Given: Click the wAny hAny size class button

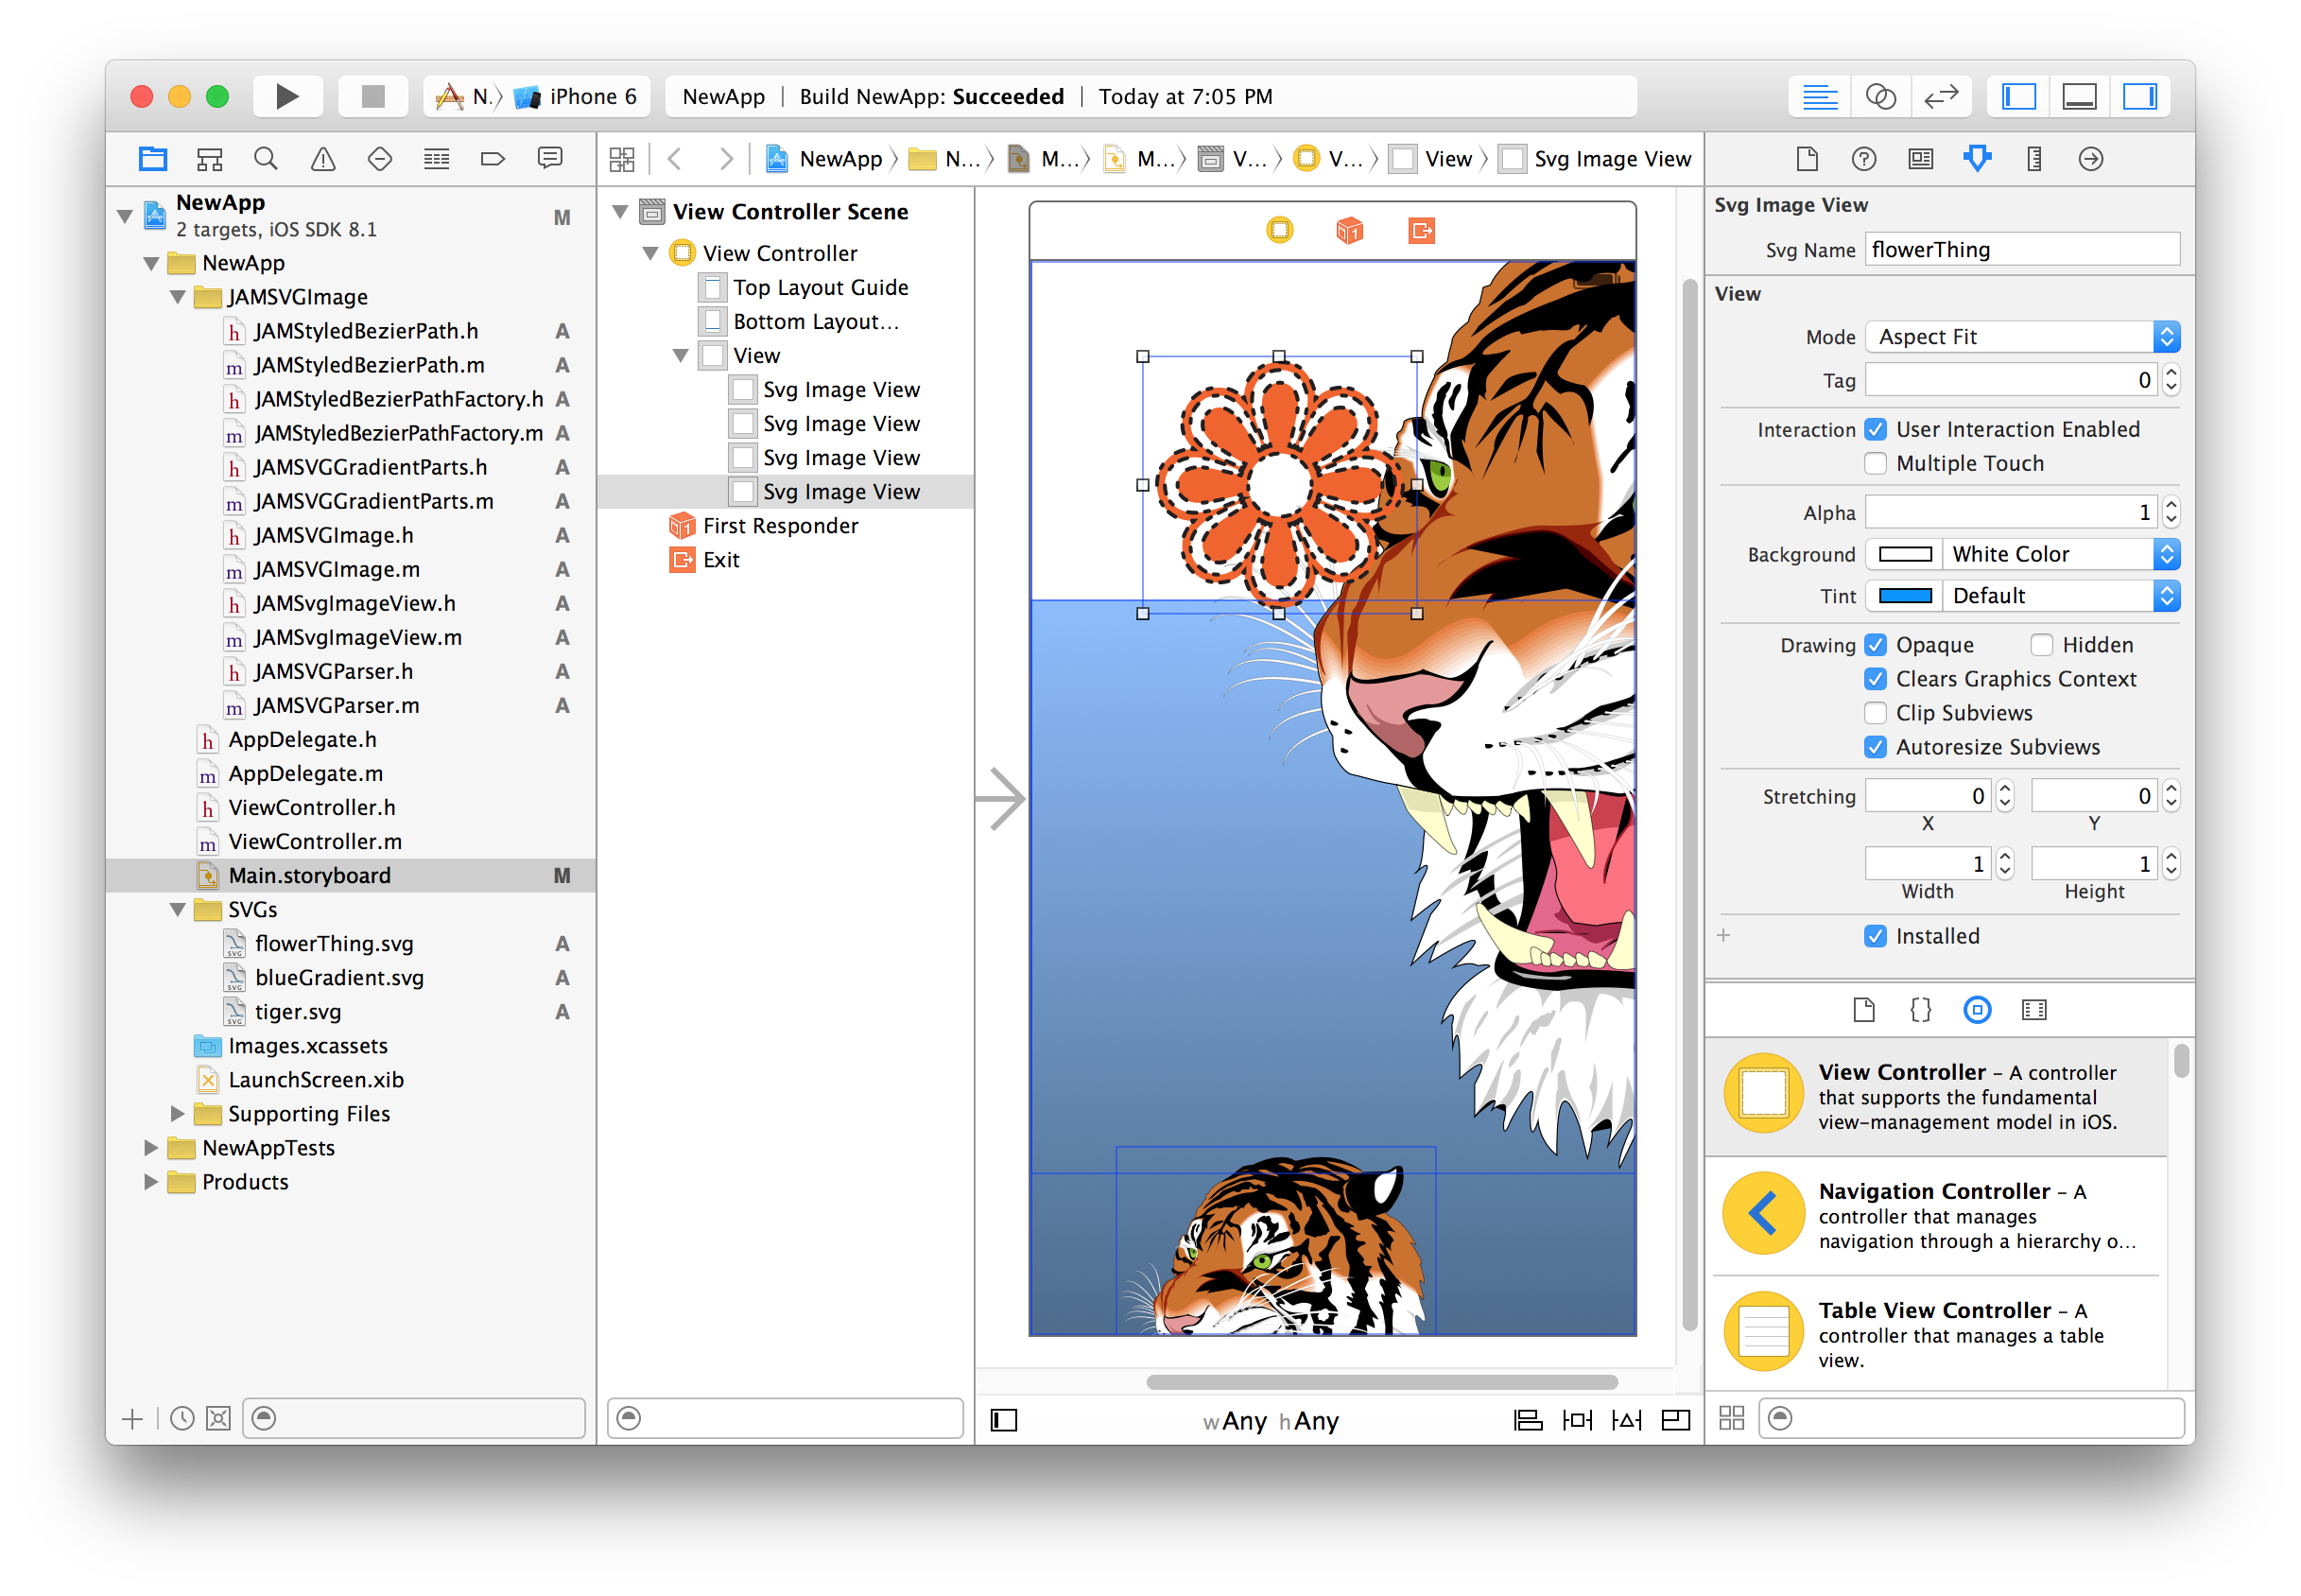Looking at the screenshot, I should coord(1271,1421).
